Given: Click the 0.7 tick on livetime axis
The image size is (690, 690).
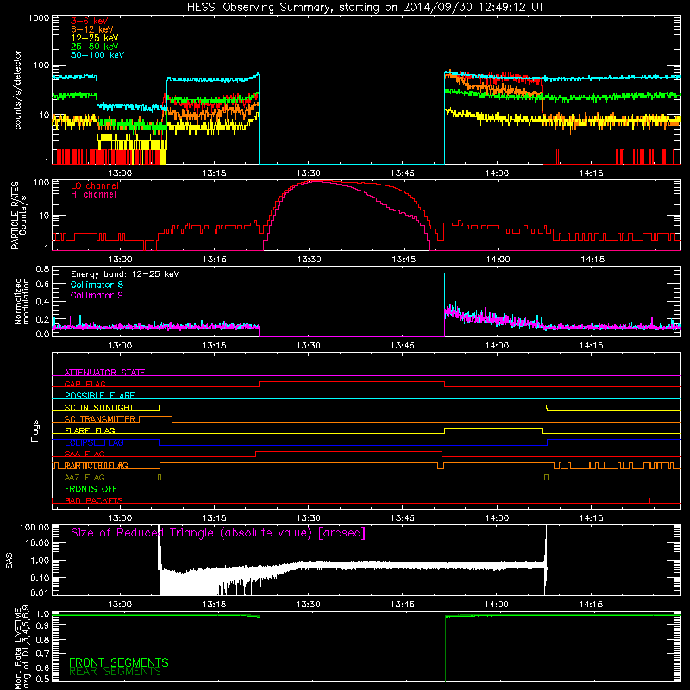Looking at the screenshot, I should [x=42, y=653].
